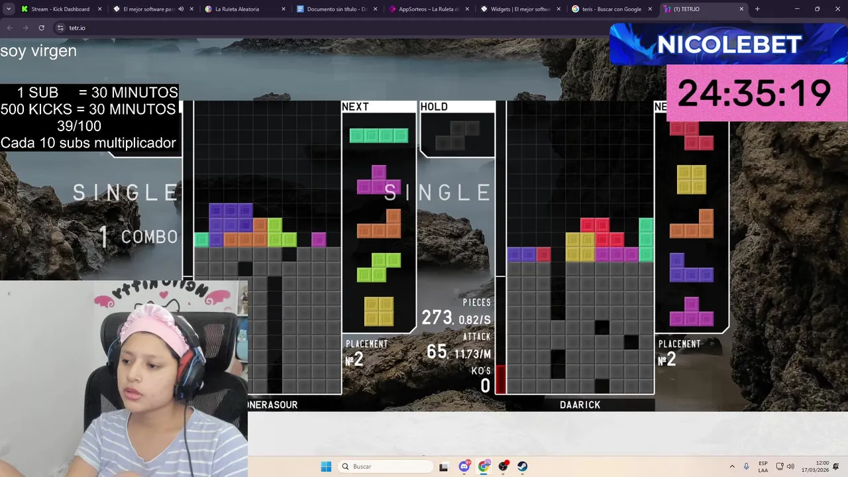Close the Widgets tab
The height and width of the screenshot is (477, 848).
(558, 9)
